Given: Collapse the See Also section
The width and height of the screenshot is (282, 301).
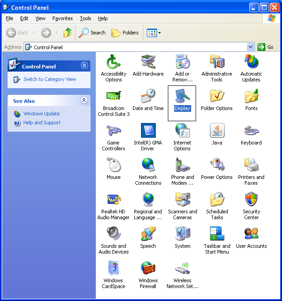Looking at the screenshot, I should pyautogui.click(x=84, y=100).
